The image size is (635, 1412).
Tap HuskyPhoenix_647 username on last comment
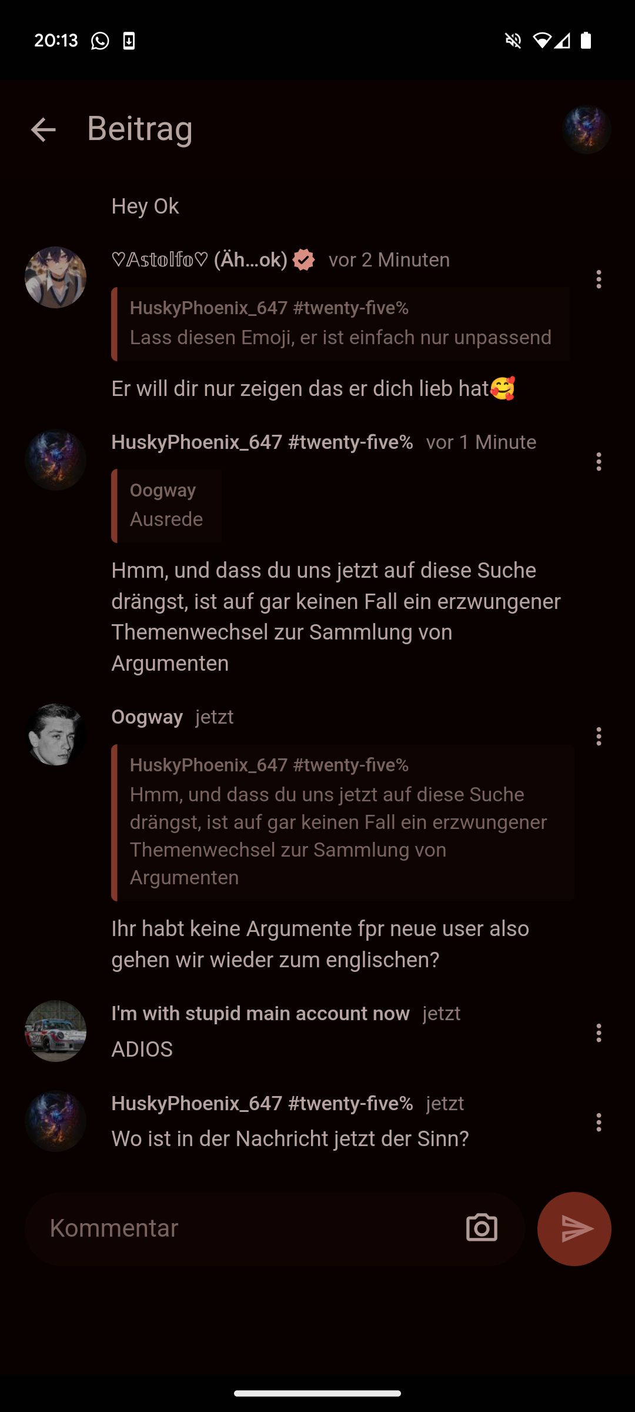click(x=262, y=1103)
